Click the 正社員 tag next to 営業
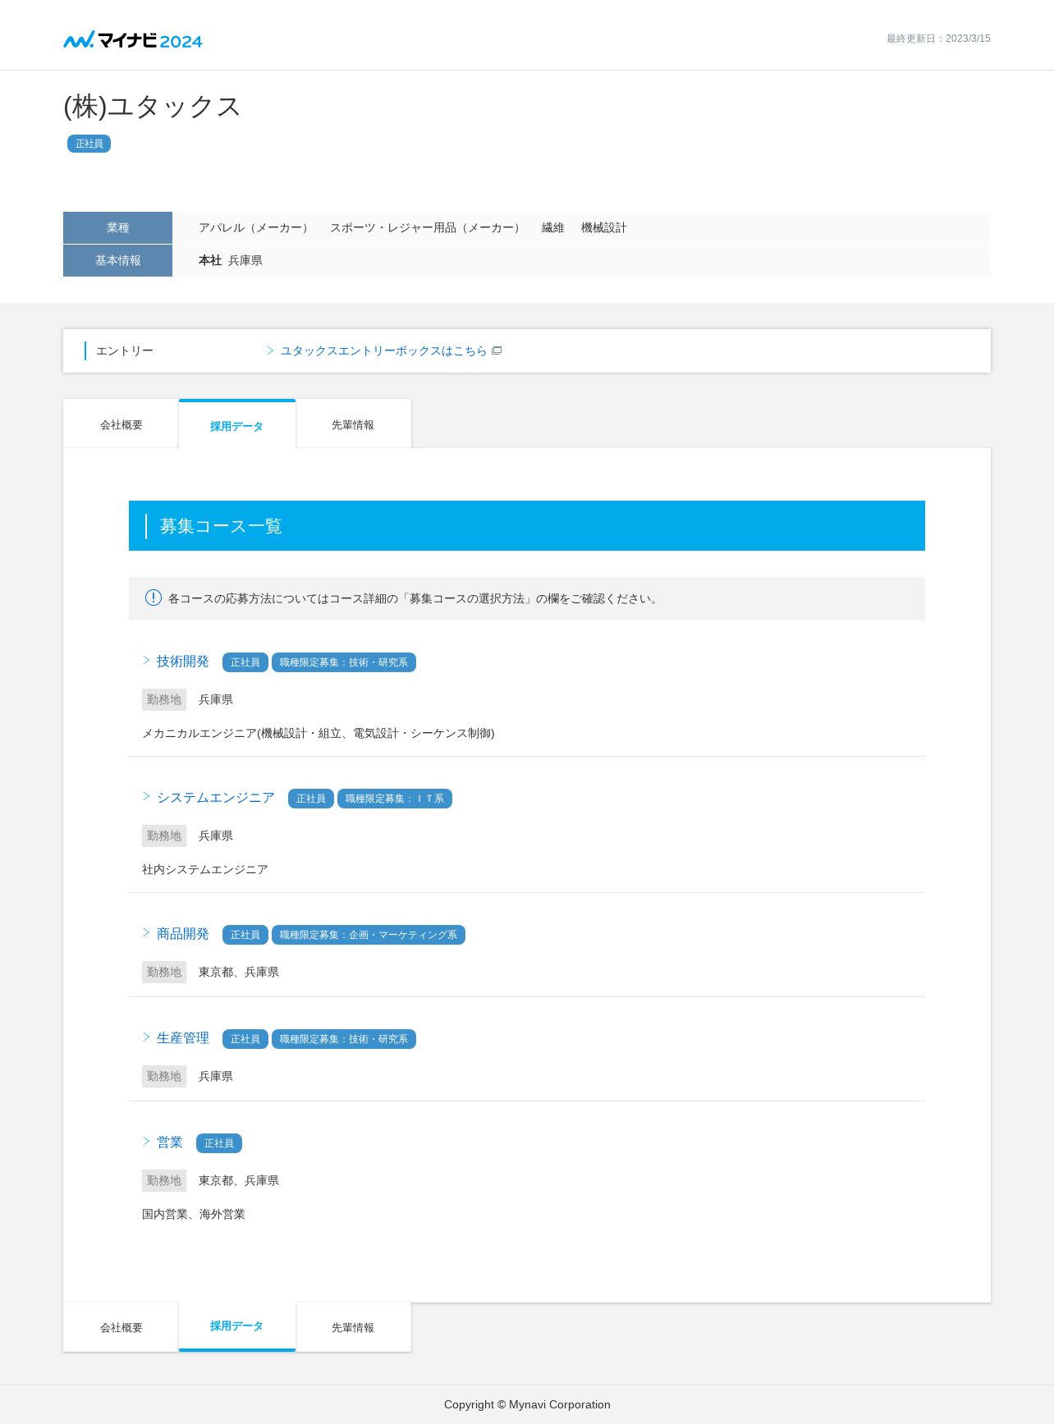This screenshot has width=1054, height=1424. pos(218,1143)
